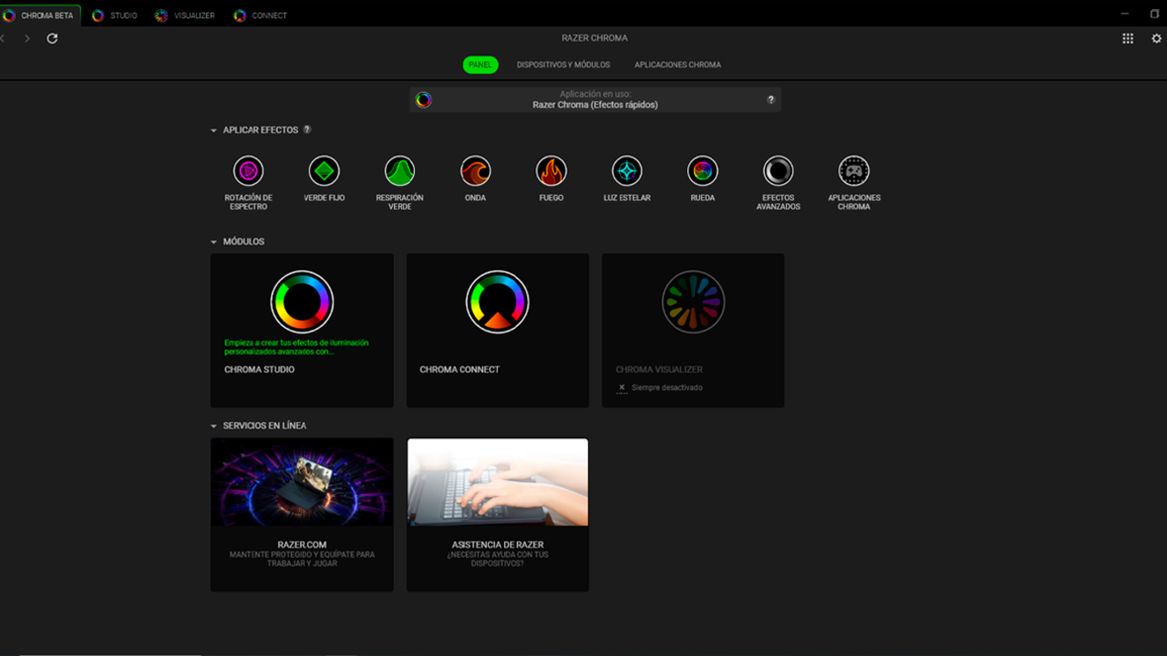Open the Chroma Connect module title
The height and width of the screenshot is (656, 1167).
click(460, 369)
